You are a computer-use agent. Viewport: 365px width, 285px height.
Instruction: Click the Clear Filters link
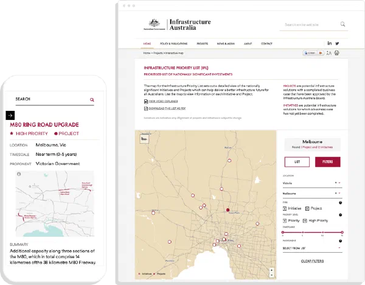(313, 261)
